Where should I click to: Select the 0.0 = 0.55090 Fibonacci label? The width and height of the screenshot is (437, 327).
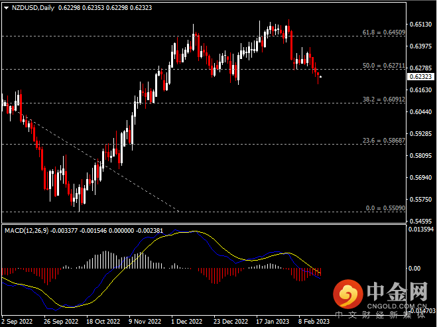coord(385,208)
